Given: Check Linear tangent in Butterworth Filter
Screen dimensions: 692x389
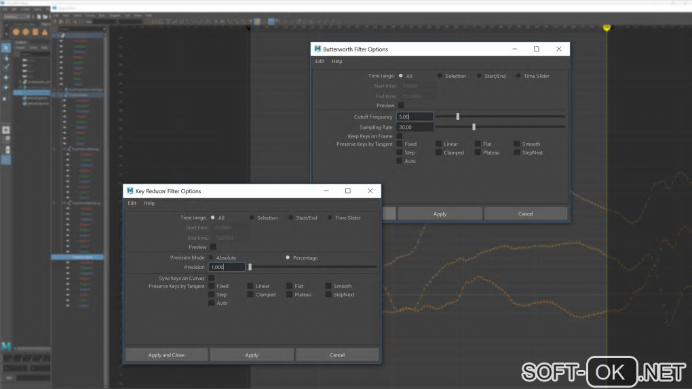Looking at the screenshot, I should [438, 144].
